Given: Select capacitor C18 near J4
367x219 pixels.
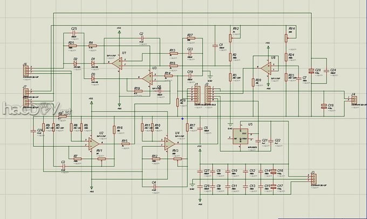Looking at the screenshot, I should 324,104.
